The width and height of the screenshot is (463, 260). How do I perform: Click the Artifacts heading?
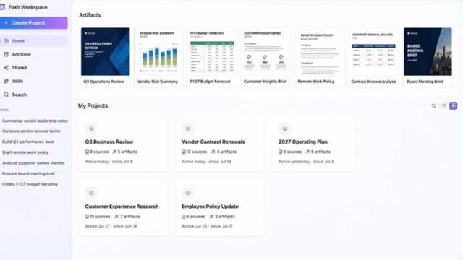click(x=90, y=15)
